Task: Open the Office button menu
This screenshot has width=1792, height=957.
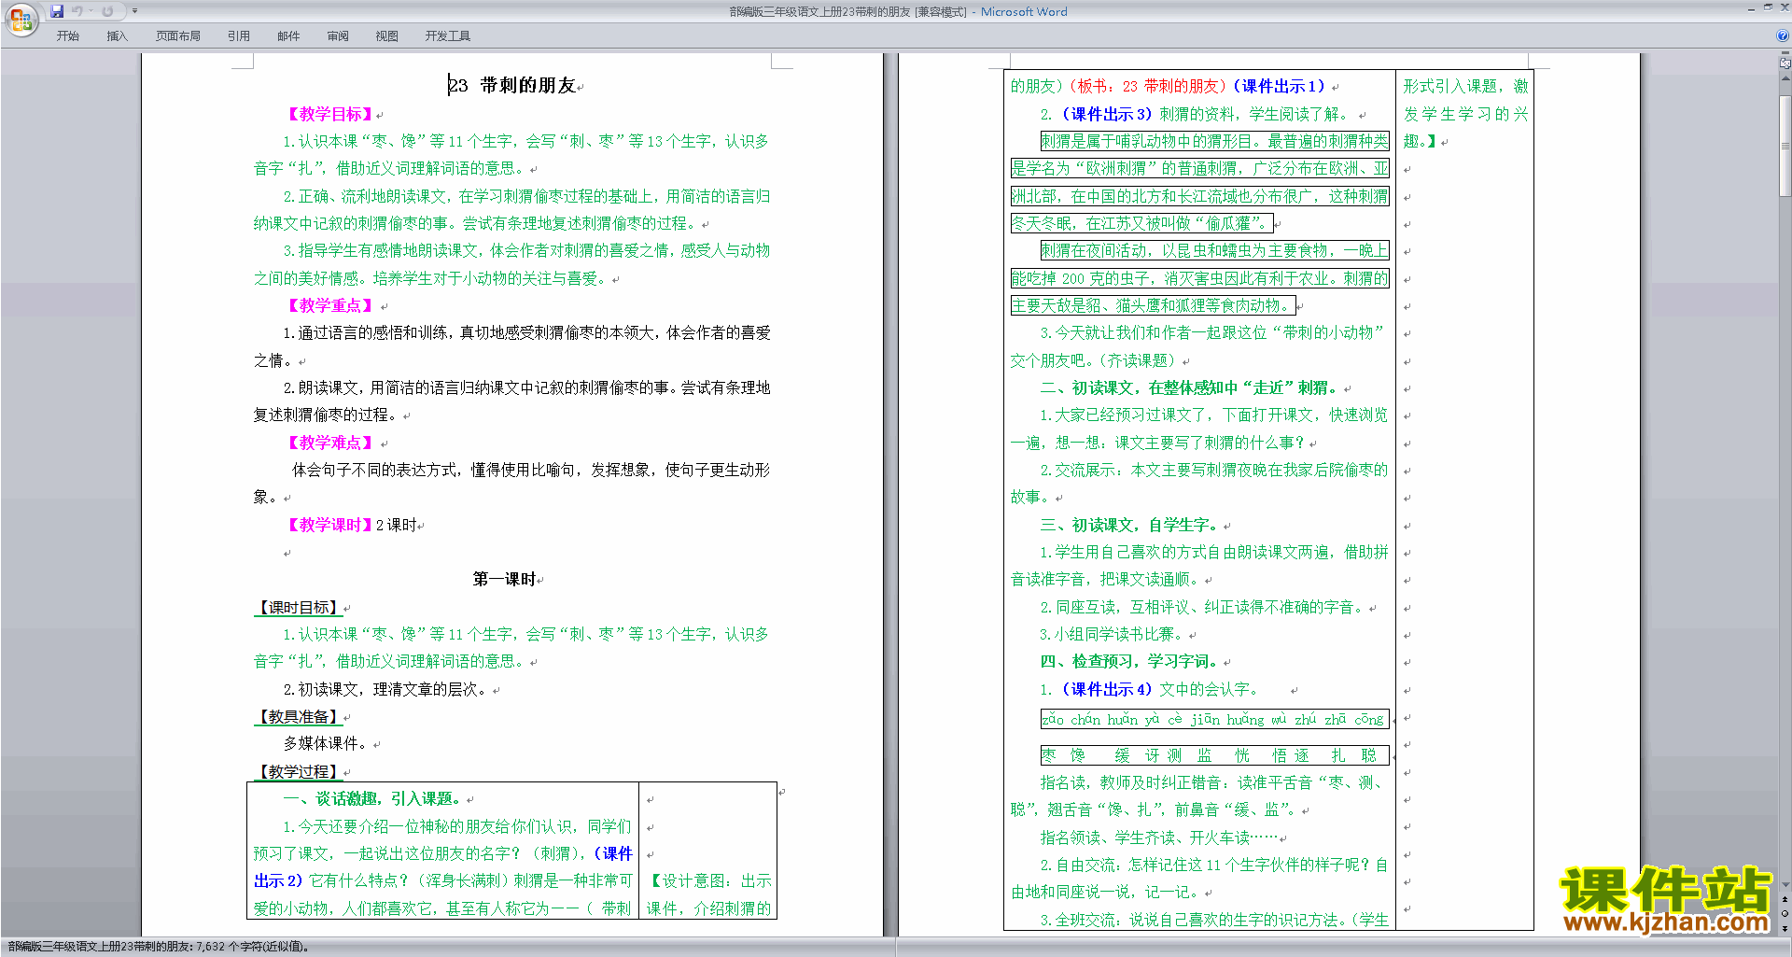Action: tap(21, 19)
